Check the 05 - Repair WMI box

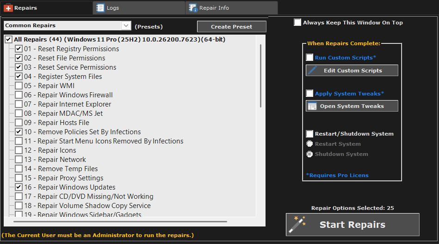point(19,86)
